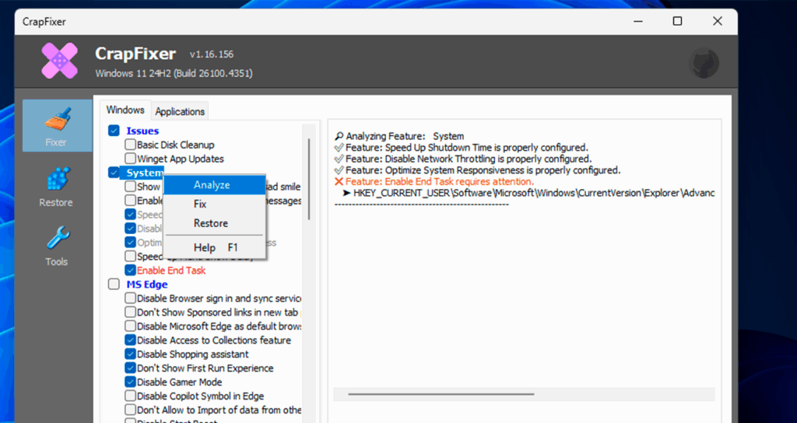Image resolution: width=797 pixels, height=423 pixels.
Task: Click the CrapFixer bandage logo
Action: [61, 61]
